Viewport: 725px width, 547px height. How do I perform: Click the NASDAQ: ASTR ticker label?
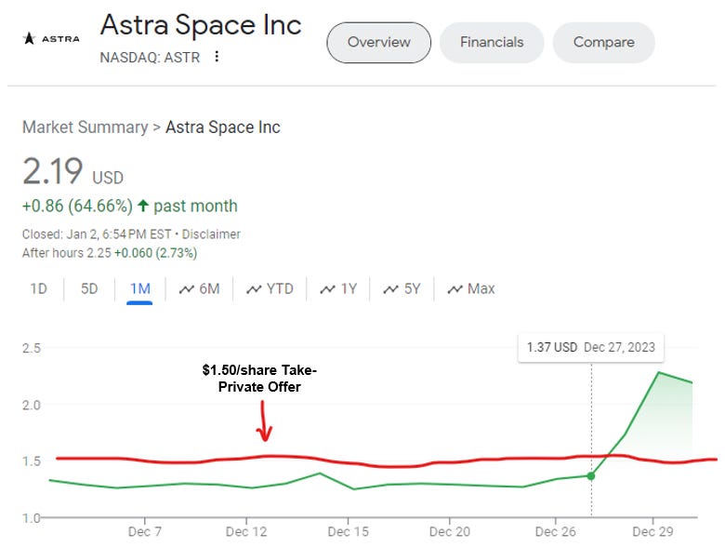click(150, 58)
